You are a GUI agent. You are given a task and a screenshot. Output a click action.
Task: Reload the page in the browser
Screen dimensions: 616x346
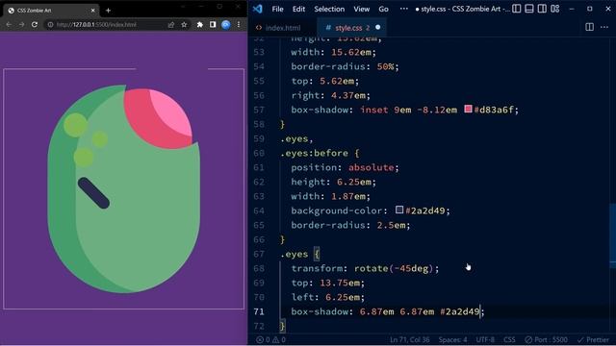[35, 24]
